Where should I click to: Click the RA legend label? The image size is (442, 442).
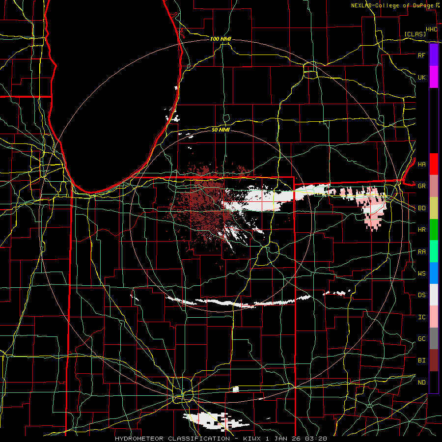[421, 252]
